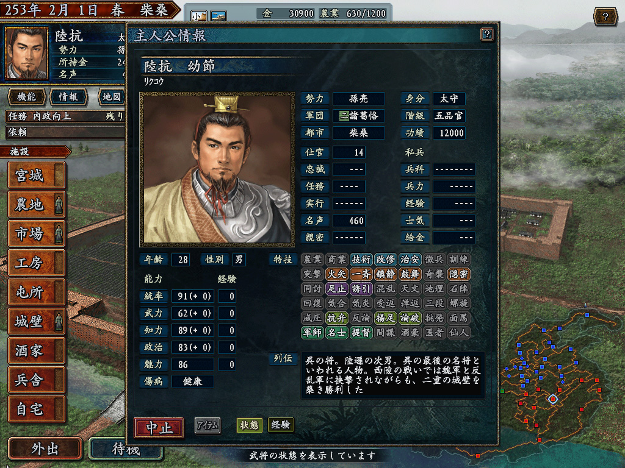Click the highlighted city on the minimap
The width and height of the screenshot is (625, 468).
(x=553, y=399)
